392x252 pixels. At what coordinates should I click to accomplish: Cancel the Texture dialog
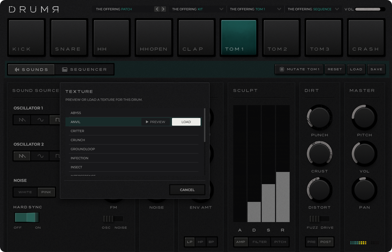click(x=187, y=190)
